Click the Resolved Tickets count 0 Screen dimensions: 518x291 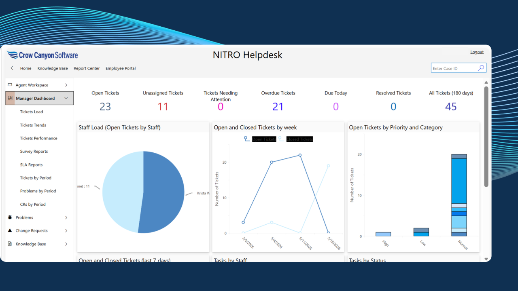393,107
